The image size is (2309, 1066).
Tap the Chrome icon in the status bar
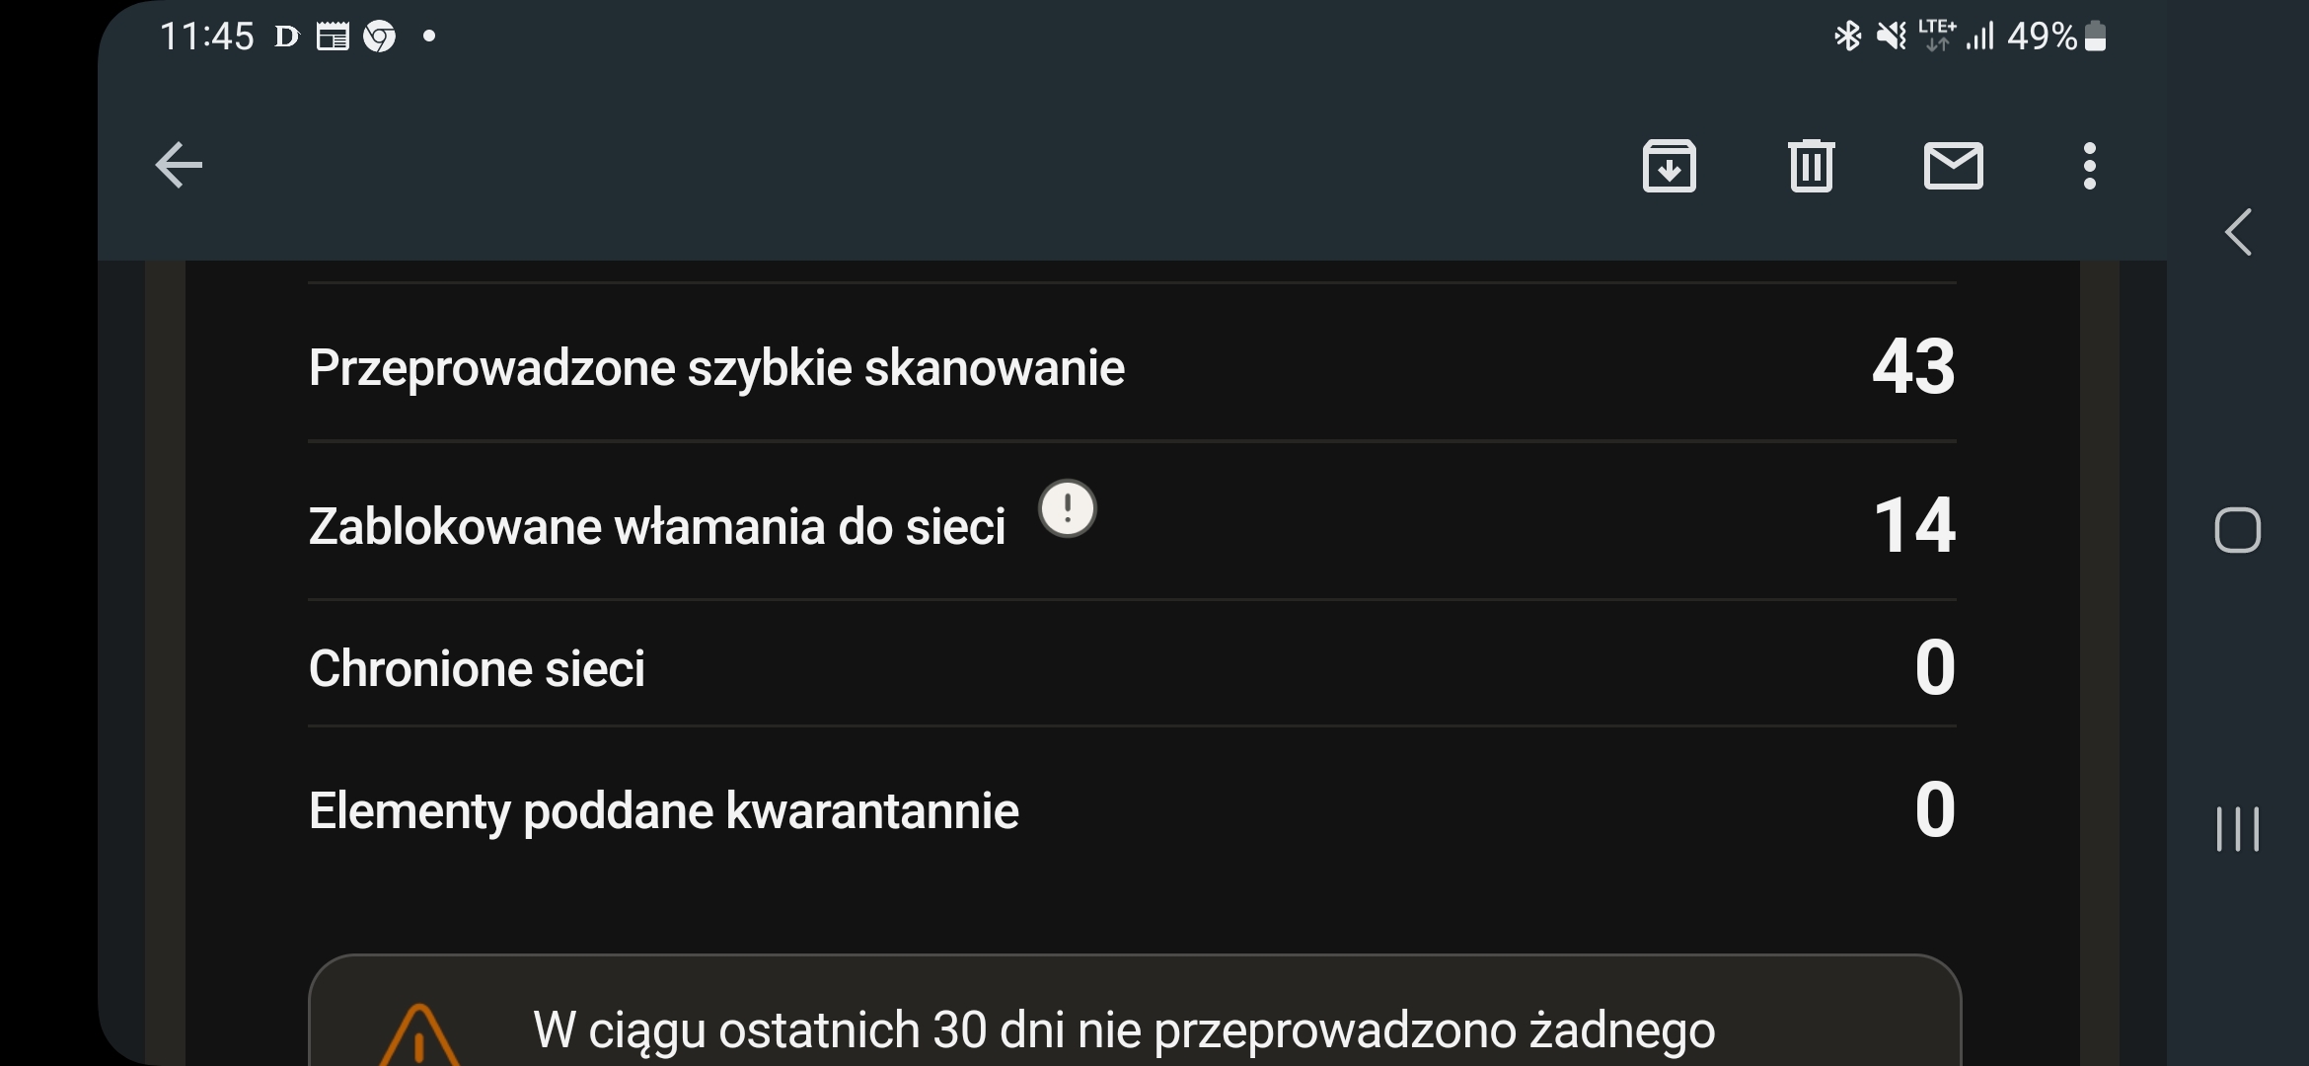[x=379, y=38]
